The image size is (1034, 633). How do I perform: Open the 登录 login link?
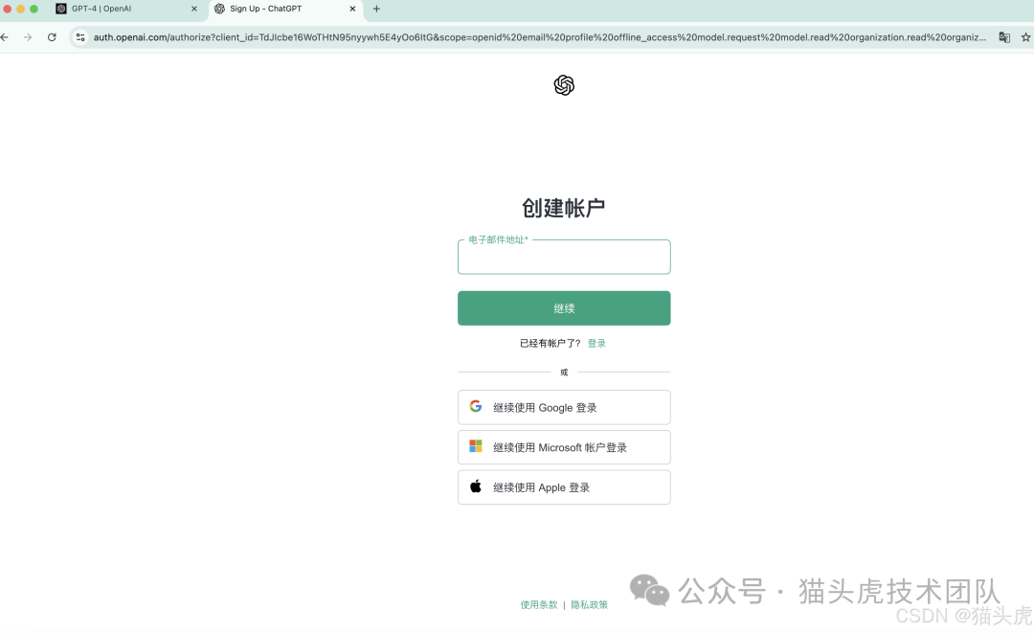point(596,343)
